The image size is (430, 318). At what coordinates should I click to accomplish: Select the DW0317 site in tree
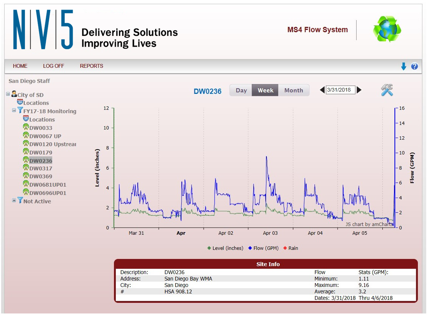(x=41, y=168)
